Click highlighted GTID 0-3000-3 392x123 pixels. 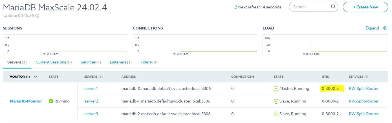[x=330, y=88]
